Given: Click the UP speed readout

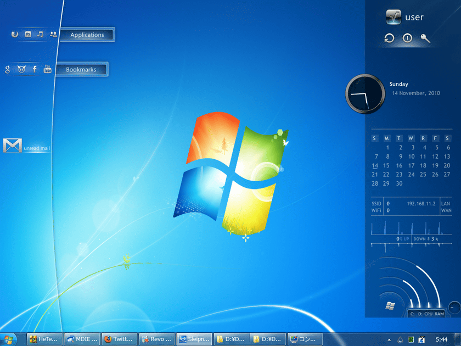Looking at the screenshot, I should click(402, 239).
